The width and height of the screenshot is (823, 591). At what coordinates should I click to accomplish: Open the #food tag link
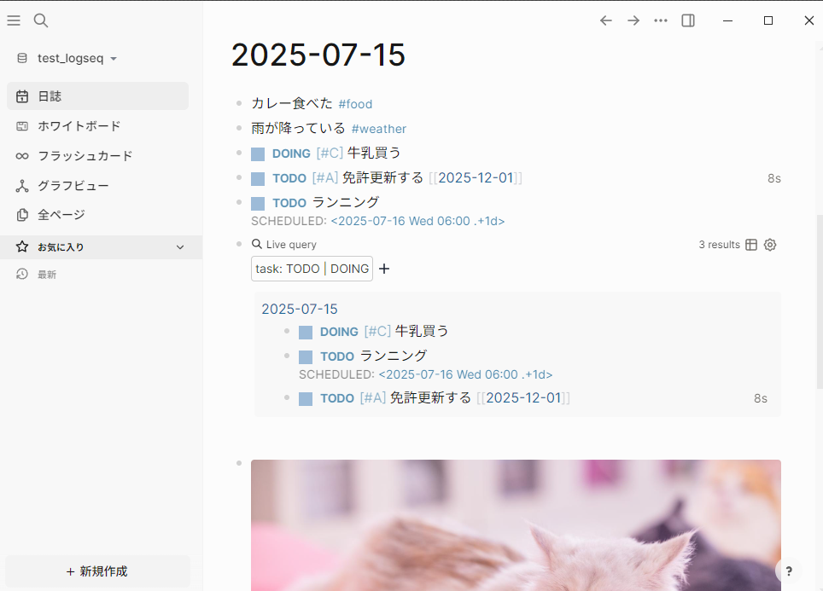(x=355, y=104)
